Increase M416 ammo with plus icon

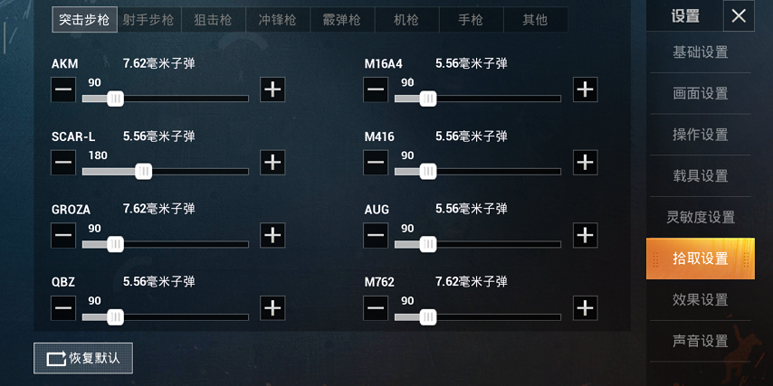pos(585,163)
